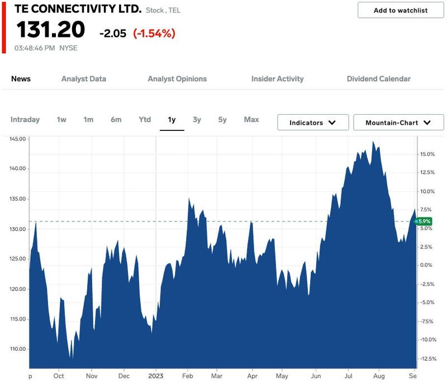Click the 03:48:46 PM timestamp
This screenshot has width=447, height=382.
click(35, 48)
